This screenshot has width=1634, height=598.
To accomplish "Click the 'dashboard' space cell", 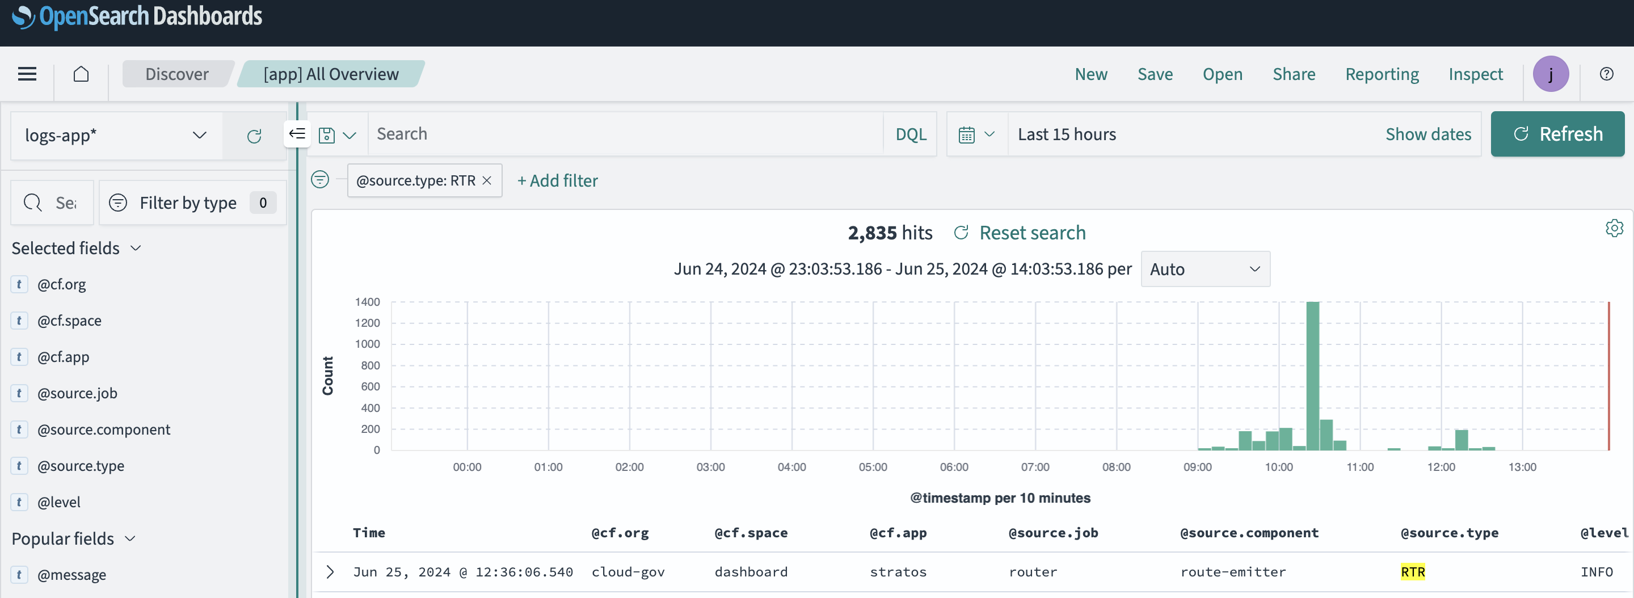I will (751, 571).
